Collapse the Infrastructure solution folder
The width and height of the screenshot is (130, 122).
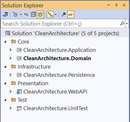pyautogui.click(x=5, y=67)
